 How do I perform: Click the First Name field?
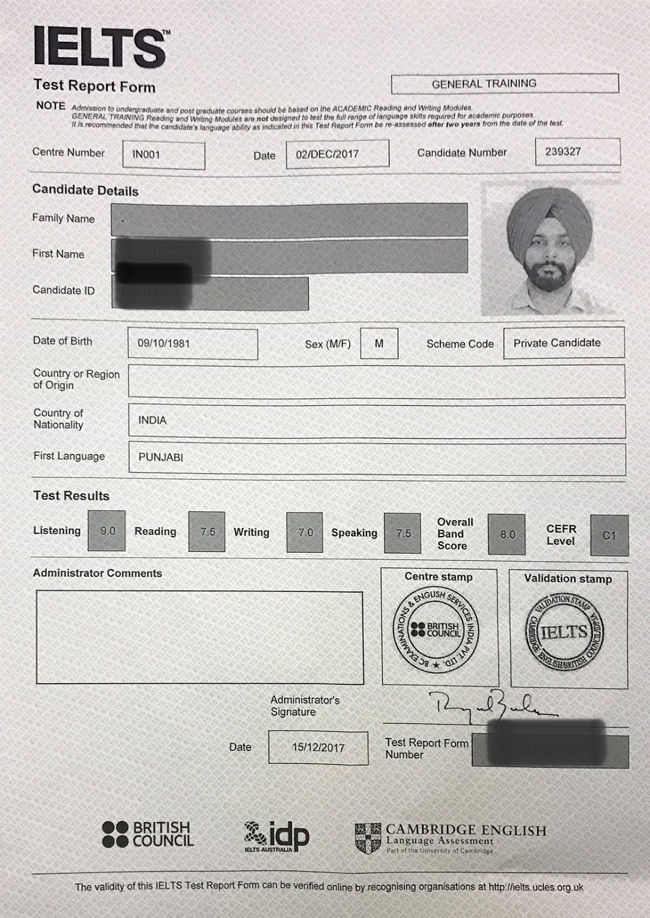point(289,255)
